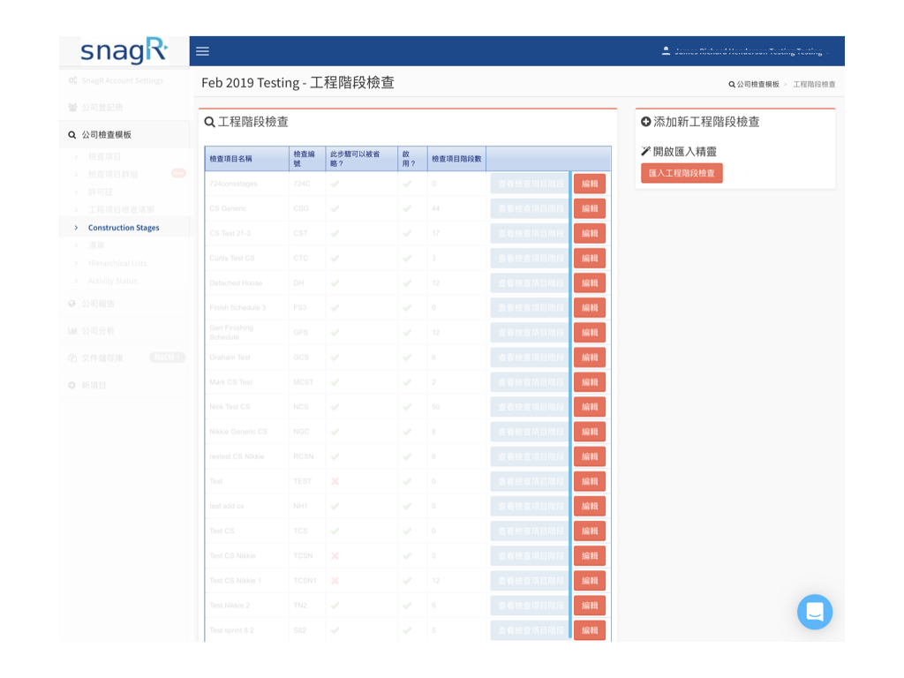This screenshot has width=904, height=678.
Task: View stages for Test CS Nikkie 1 row
Action: coord(530,581)
